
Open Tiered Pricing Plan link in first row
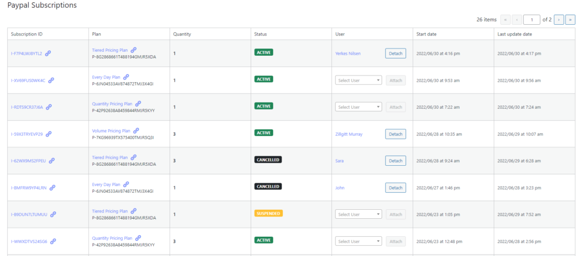[110, 50]
